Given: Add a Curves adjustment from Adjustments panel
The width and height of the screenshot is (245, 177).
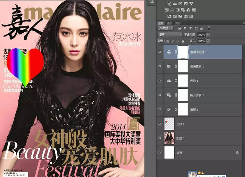Looking at the screenshot, I should (x=180, y=4).
